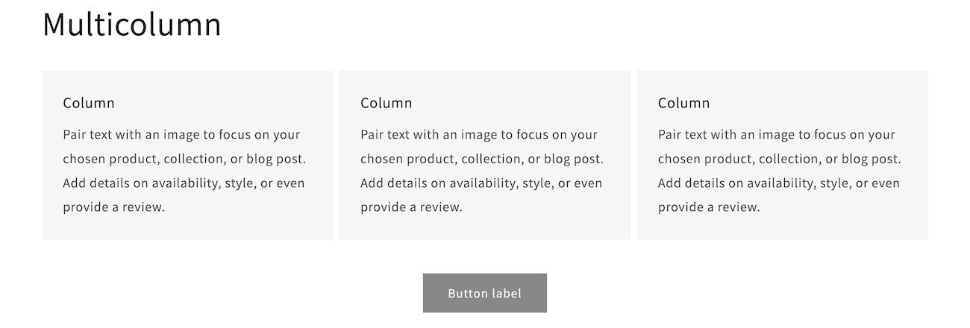Click "chosen product, collection" line in middle card
970x328 pixels.
(482, 159)
